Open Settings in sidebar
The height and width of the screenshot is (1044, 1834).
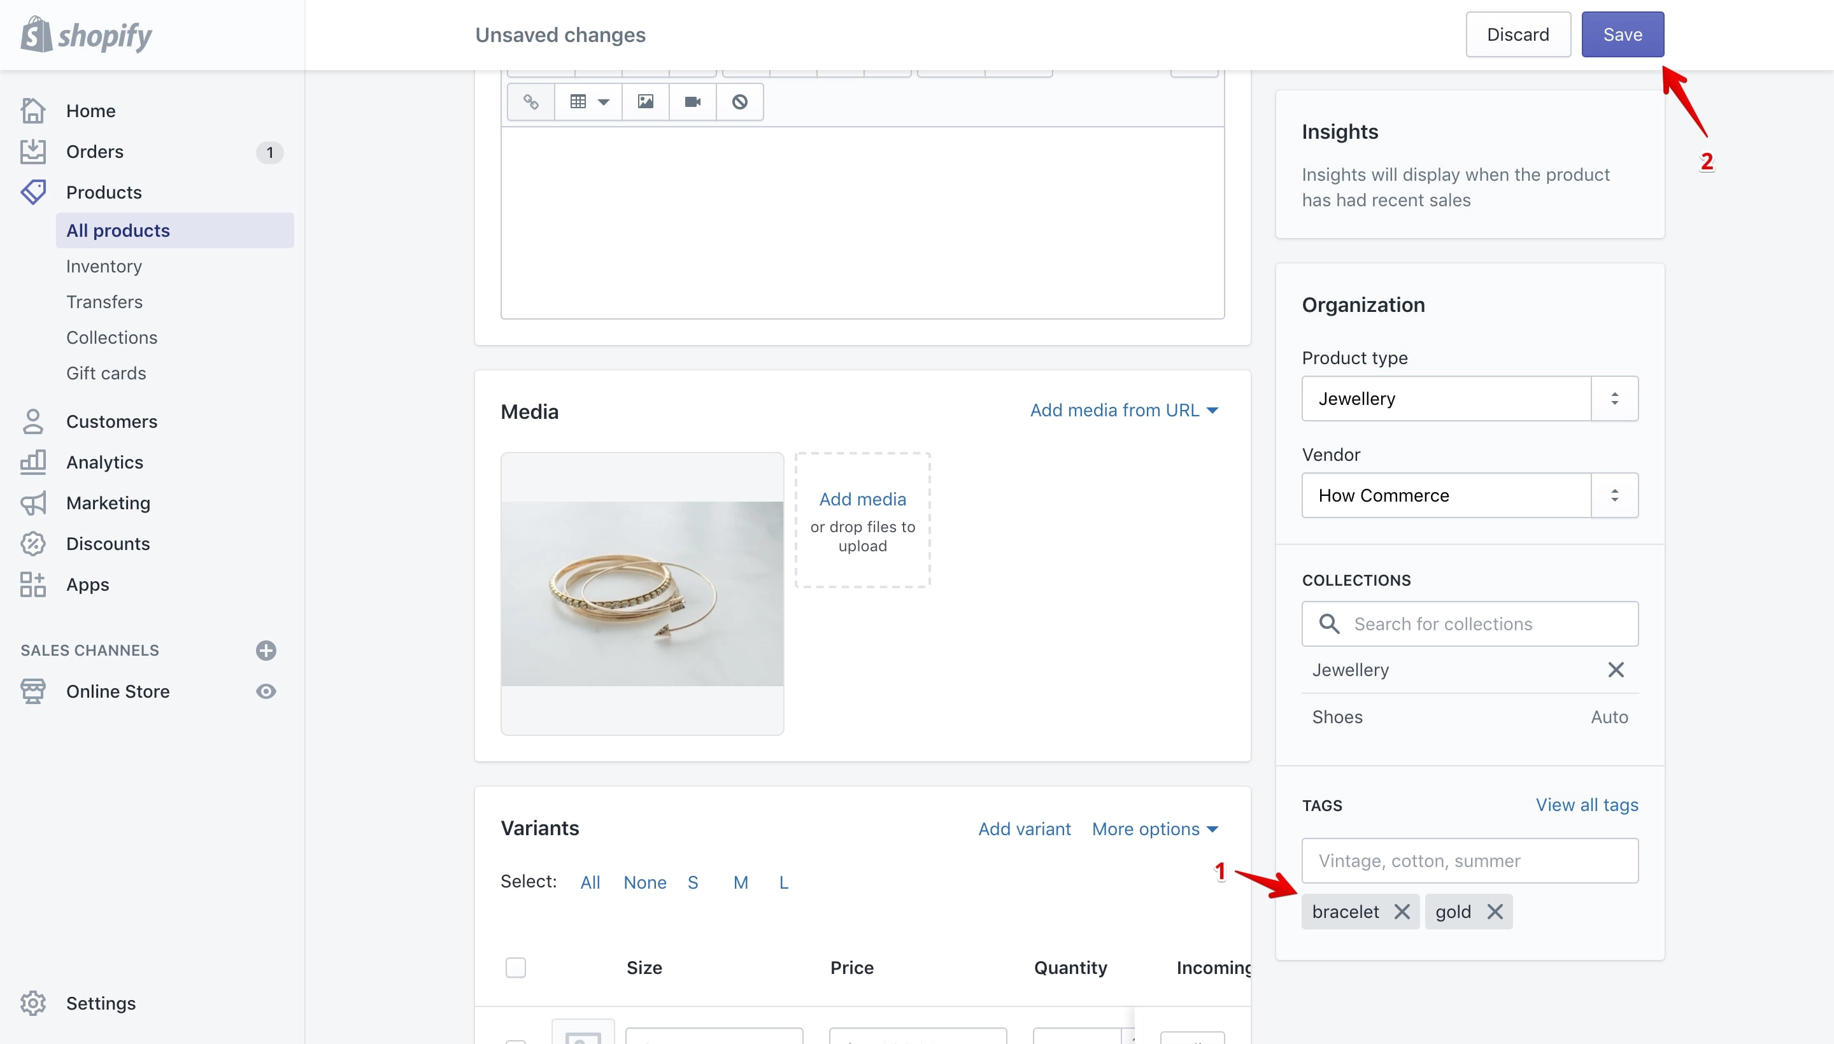[101, 1003]
